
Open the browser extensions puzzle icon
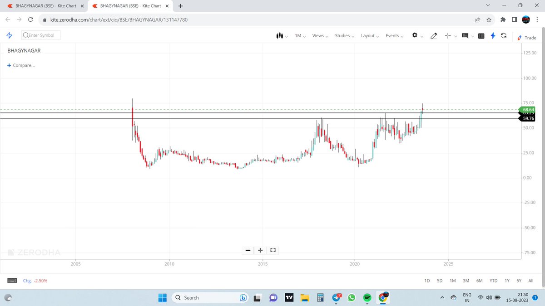pyautogui.click(x=503, y=20)
